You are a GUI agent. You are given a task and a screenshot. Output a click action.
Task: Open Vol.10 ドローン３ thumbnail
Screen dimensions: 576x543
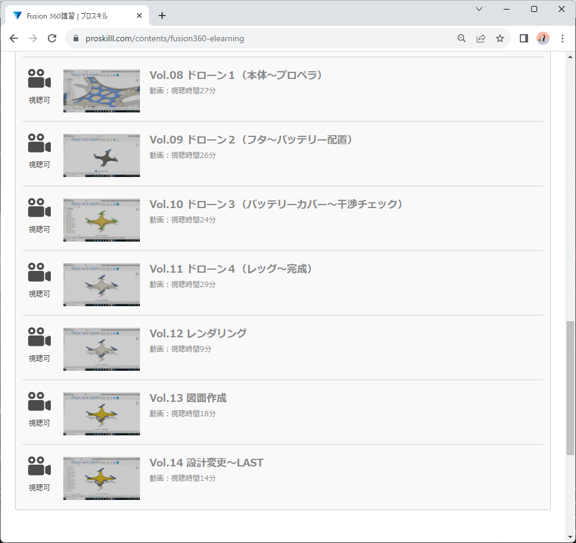tap(102, 220)
